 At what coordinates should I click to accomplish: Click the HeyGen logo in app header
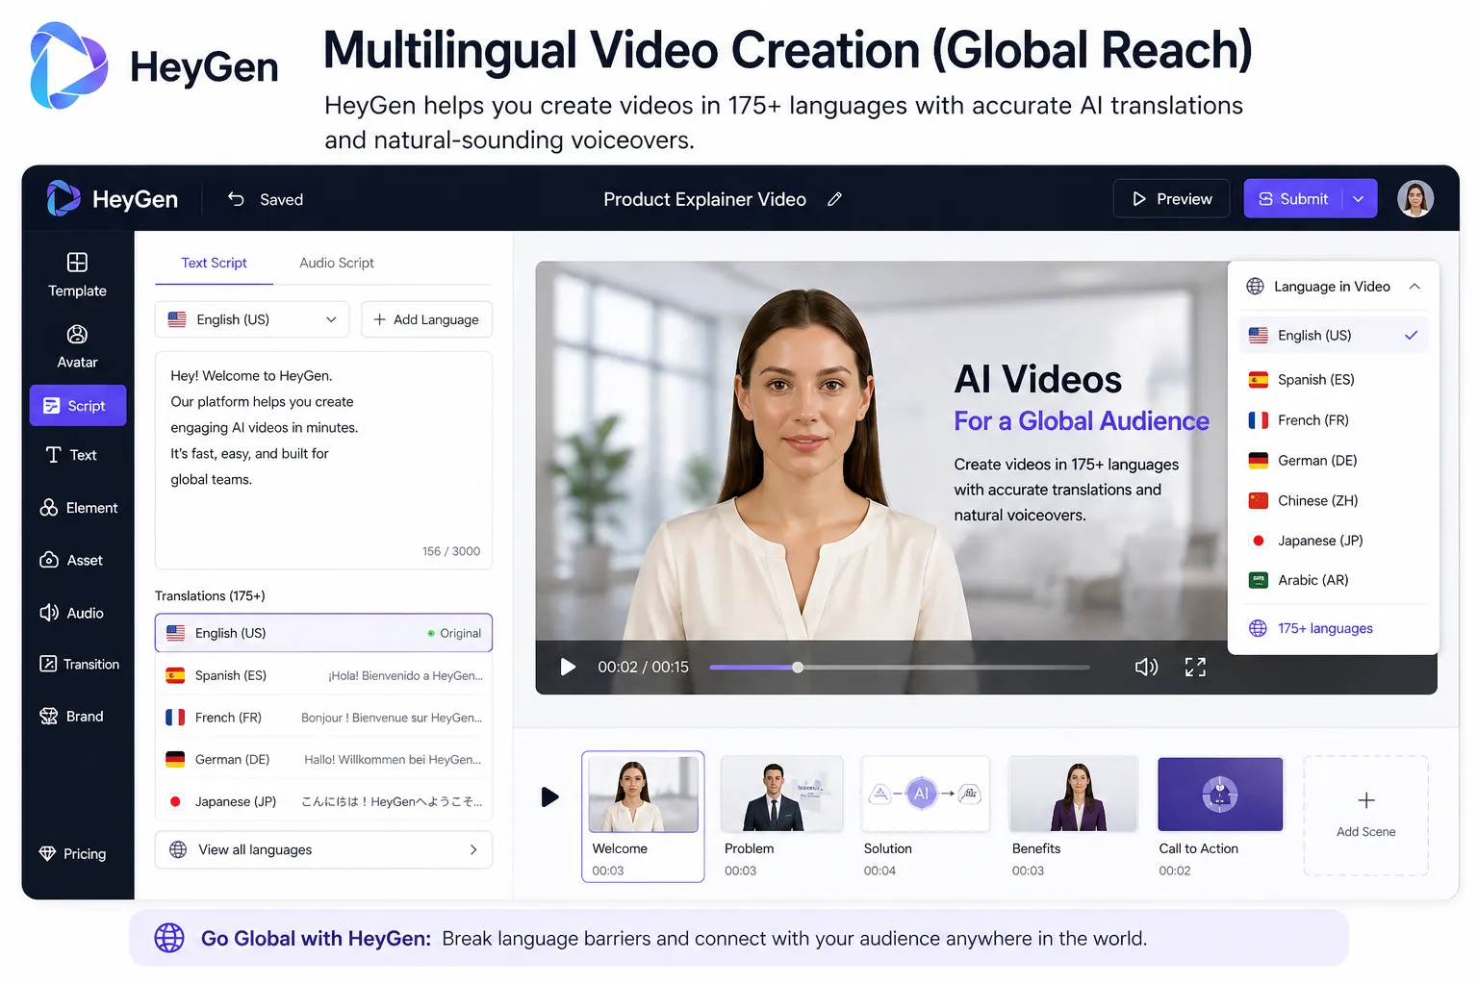pyautogui.click(x=113, y=199)
